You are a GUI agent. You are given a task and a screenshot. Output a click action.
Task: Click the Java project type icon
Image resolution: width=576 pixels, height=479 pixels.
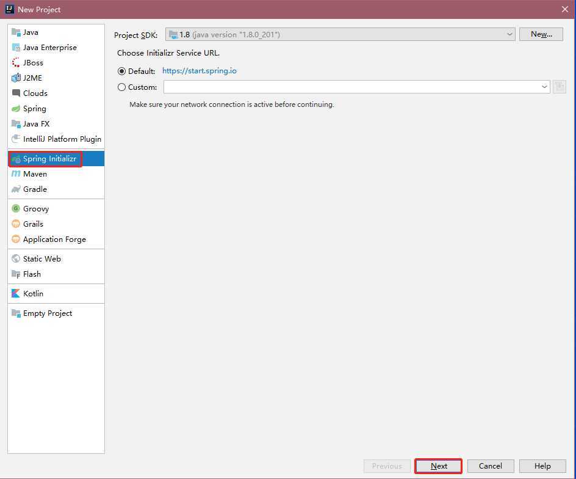click(x=16, y=32)
